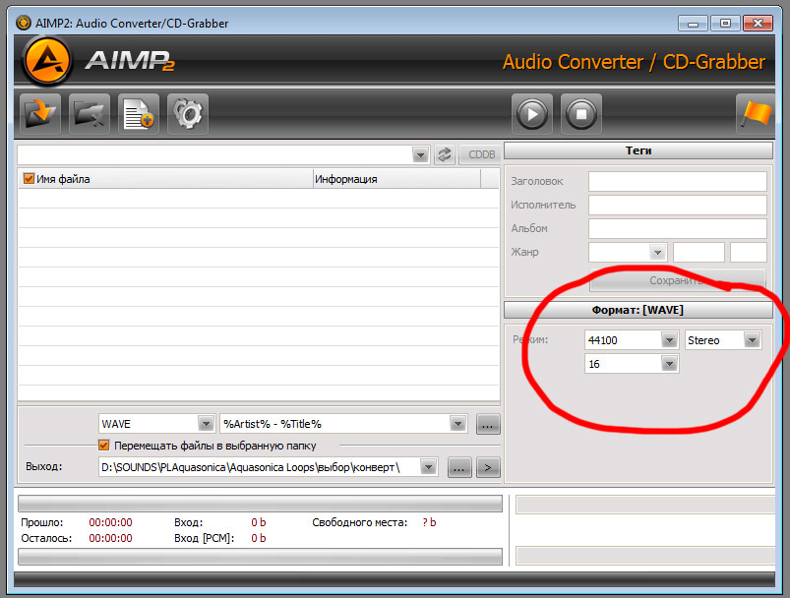
Task: Click the Заголовок input field
Action: tap(678, 181)
